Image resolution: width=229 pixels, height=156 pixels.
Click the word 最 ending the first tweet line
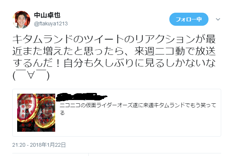point(211,39)
